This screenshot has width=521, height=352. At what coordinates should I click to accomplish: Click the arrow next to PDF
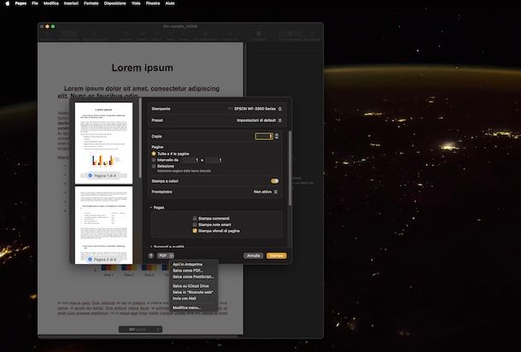tap(172, 255)
